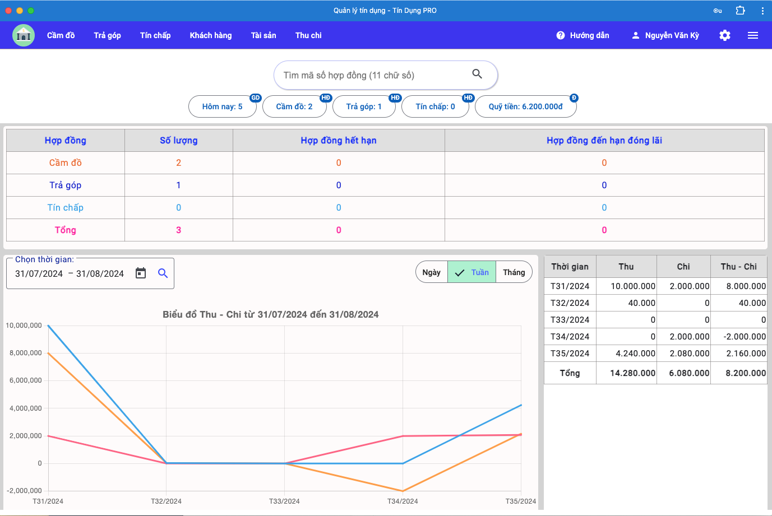
Task: Click the T31/2024 row in summary table
Action: pyautogui.click(x=655, y=286)
